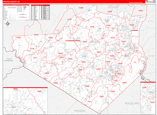Click ZIP code 12520

point(137,51)
